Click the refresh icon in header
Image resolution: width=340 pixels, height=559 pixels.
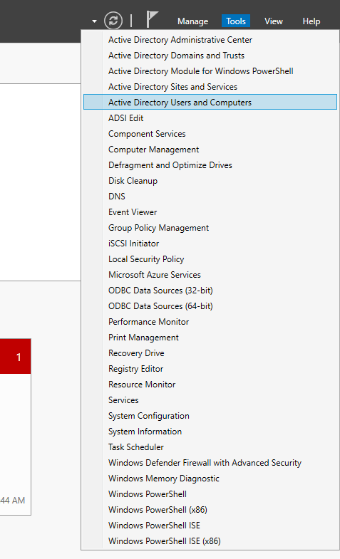coord(113,21)
